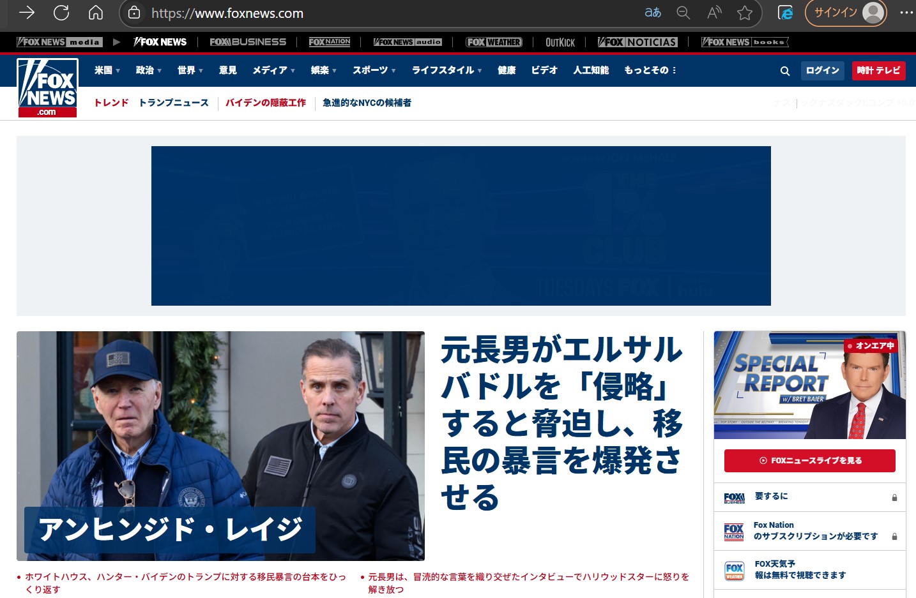Open the translate page icon
916x598 pixels.
(x=653, y=13)
